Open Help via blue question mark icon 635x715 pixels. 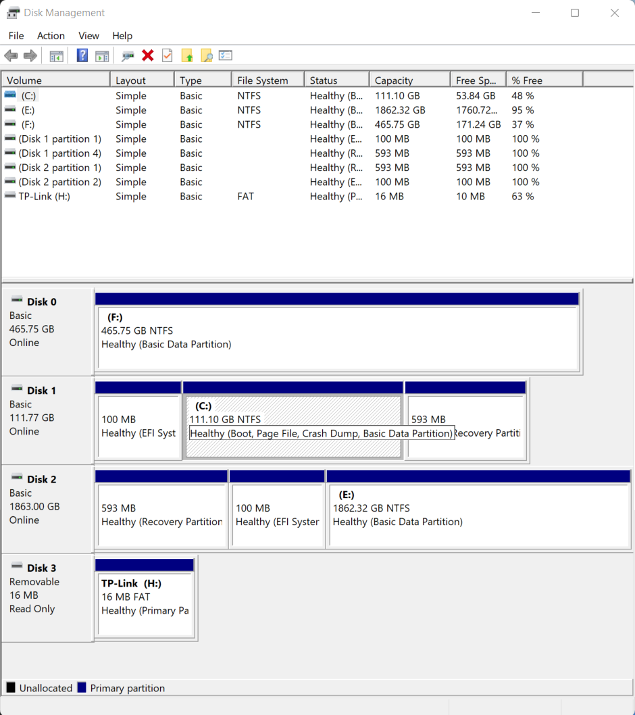(x=82, y=55)
